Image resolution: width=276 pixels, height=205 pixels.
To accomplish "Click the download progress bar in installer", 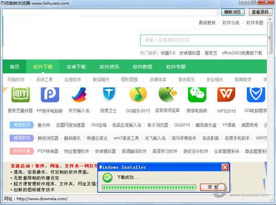I will click(149, 188).
